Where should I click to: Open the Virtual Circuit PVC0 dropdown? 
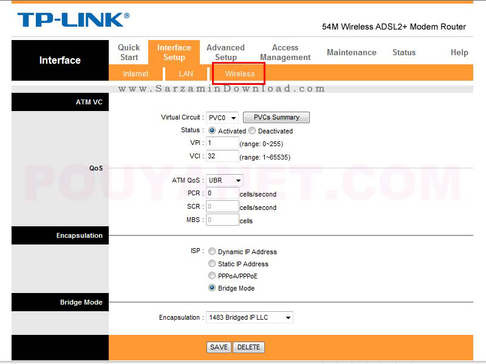[x=222, y=118]
